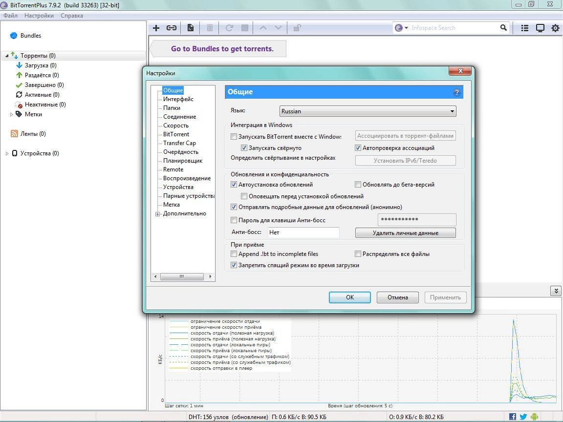
Task: Expand the Метки tree node
Action: (11, 114)
